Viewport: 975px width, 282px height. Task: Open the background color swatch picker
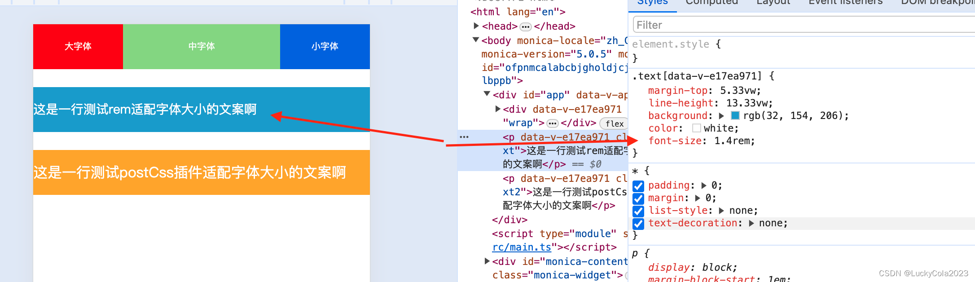tap(735, 116)
